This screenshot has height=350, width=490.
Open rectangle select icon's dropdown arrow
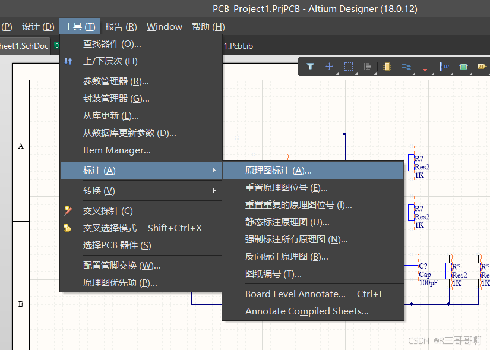pyautogui.click(x=356, y=74)
